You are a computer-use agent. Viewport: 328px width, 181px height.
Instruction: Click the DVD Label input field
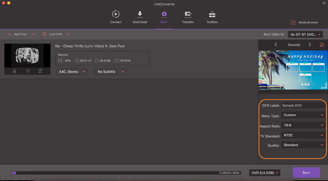point(303,105)
